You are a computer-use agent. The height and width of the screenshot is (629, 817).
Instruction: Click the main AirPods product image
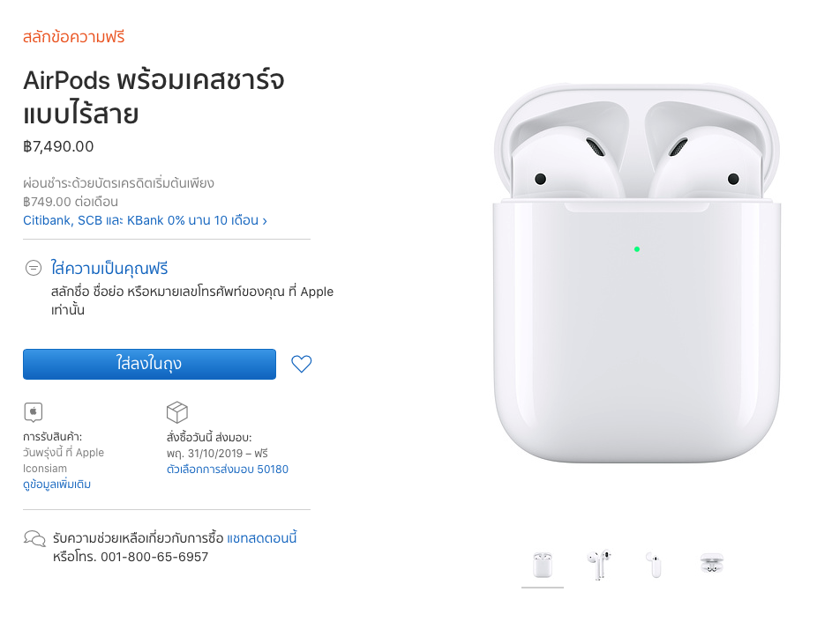[637, 272]
